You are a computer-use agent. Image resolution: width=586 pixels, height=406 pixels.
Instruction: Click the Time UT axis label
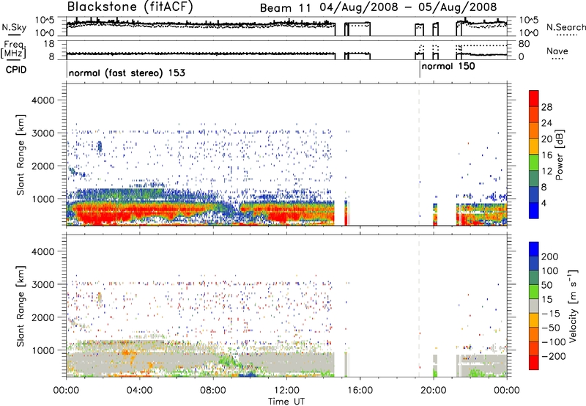(x=286, y=401)
